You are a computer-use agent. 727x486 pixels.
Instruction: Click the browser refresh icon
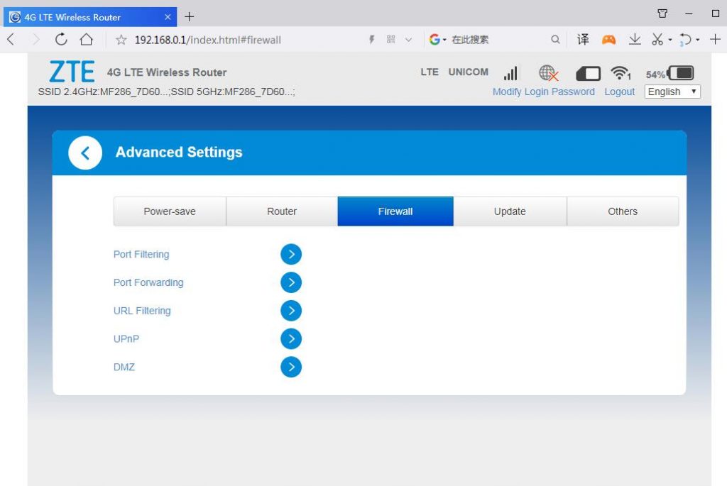pos(60,39)
